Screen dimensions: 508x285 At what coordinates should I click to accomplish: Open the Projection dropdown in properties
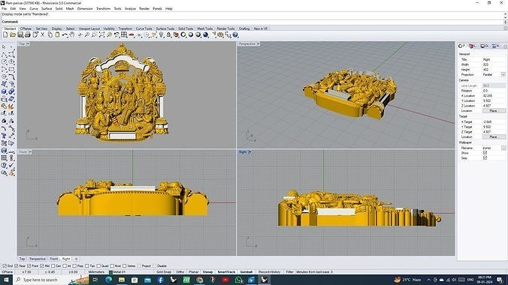pyautogui.click(x=503, y=74)
